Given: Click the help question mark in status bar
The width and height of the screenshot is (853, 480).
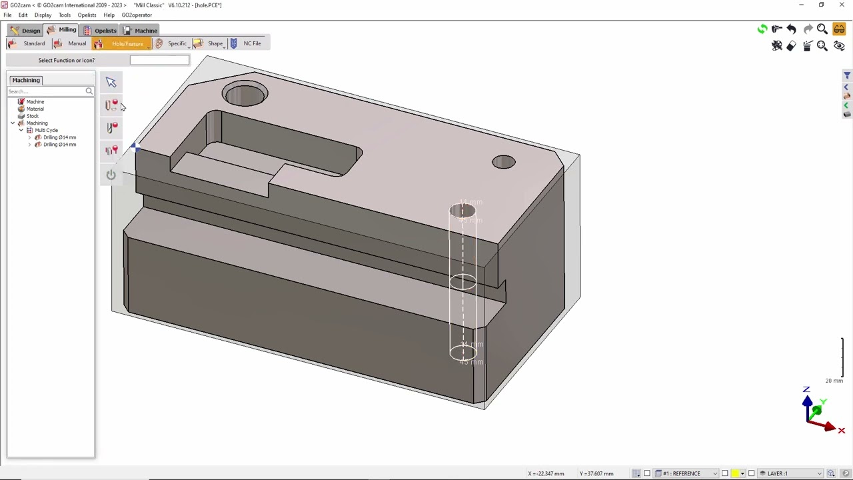Looking at the screenshot, I should [846, 473].
